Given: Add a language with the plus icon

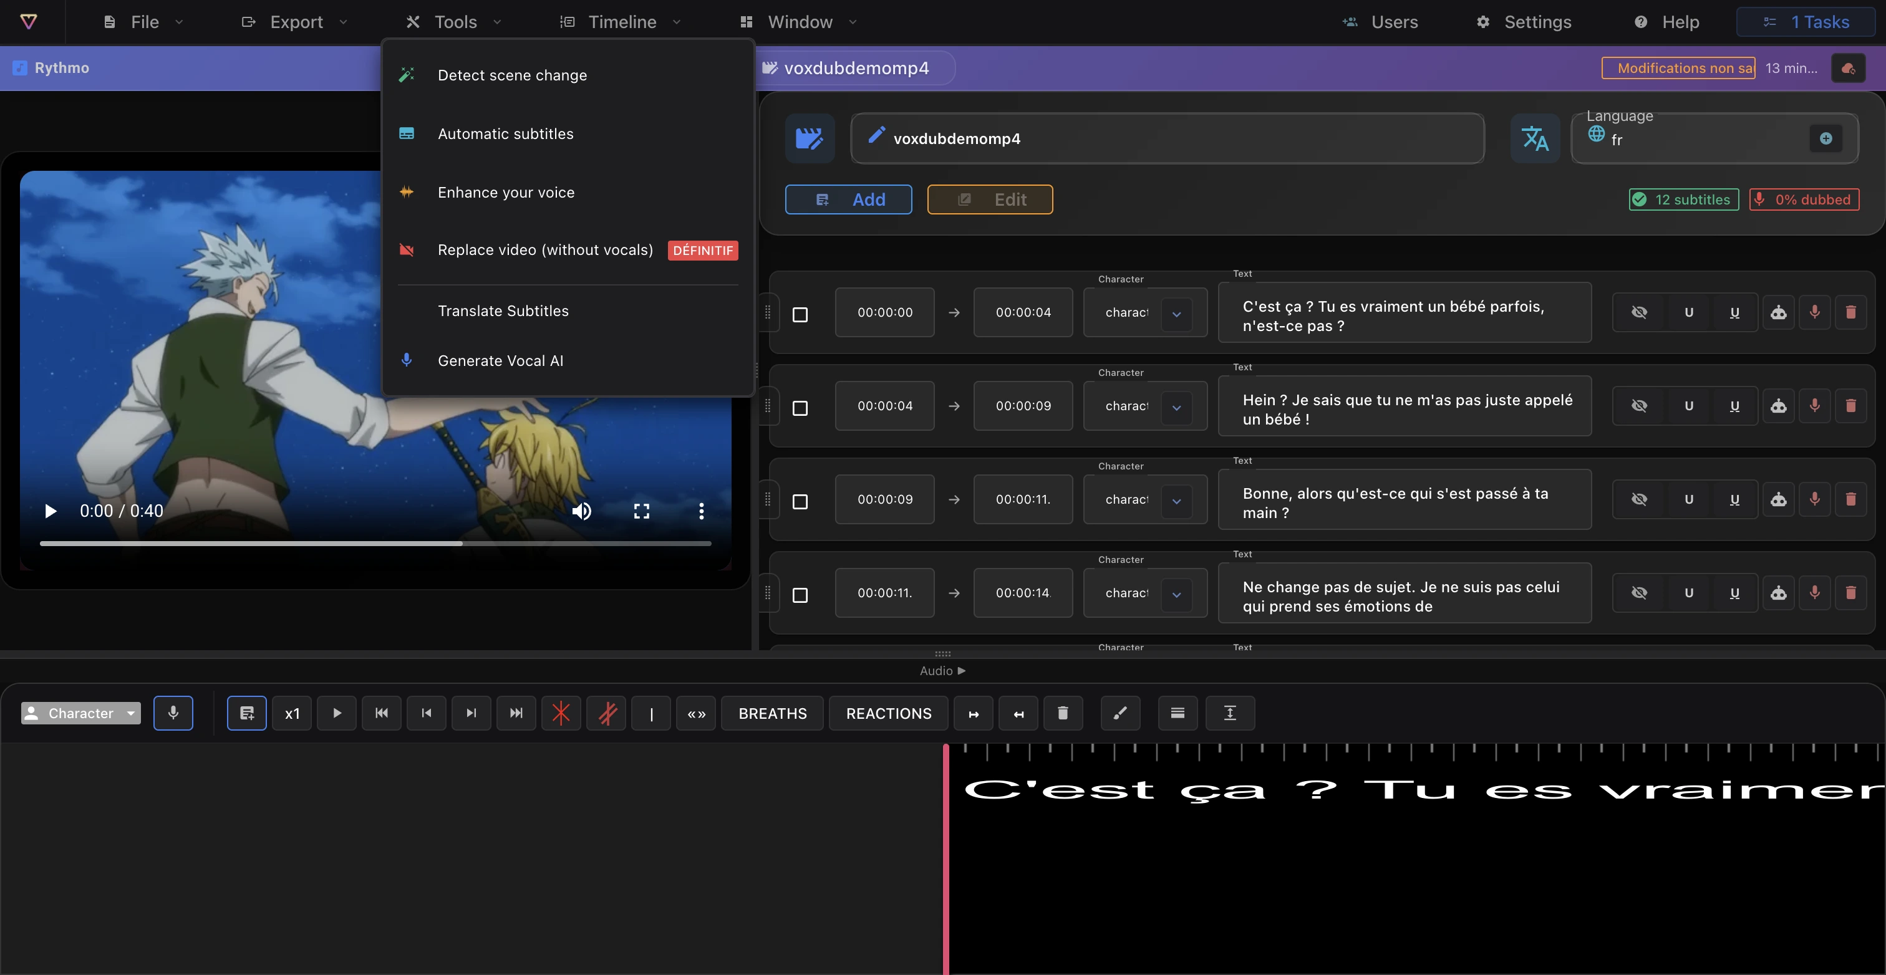Looking at the screenshot, I should pos(1826,138).
